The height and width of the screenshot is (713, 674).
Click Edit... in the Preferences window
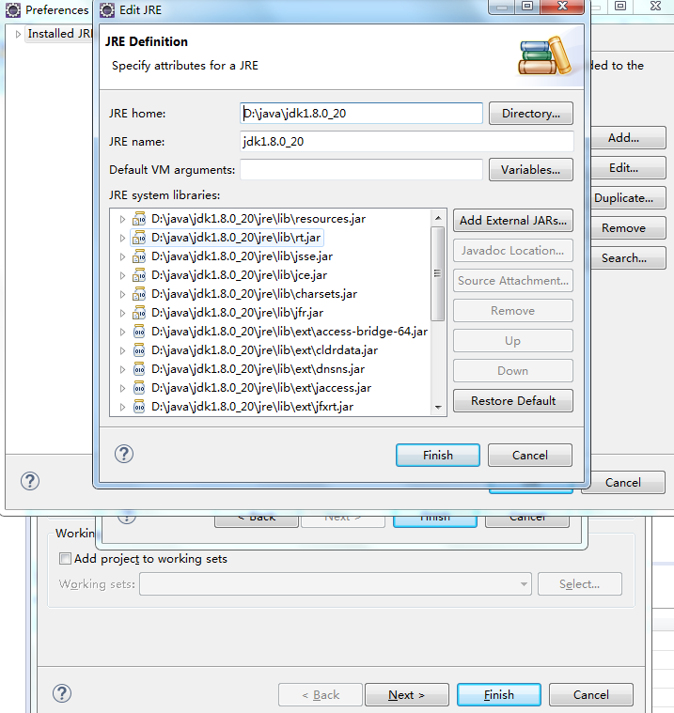pyautogui.click(x=628, y=168)
